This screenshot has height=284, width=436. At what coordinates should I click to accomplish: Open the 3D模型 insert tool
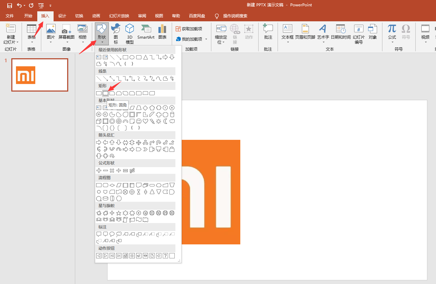click(x=129, y=34)
